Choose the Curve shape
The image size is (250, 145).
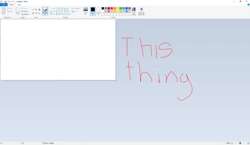point(54,9)
